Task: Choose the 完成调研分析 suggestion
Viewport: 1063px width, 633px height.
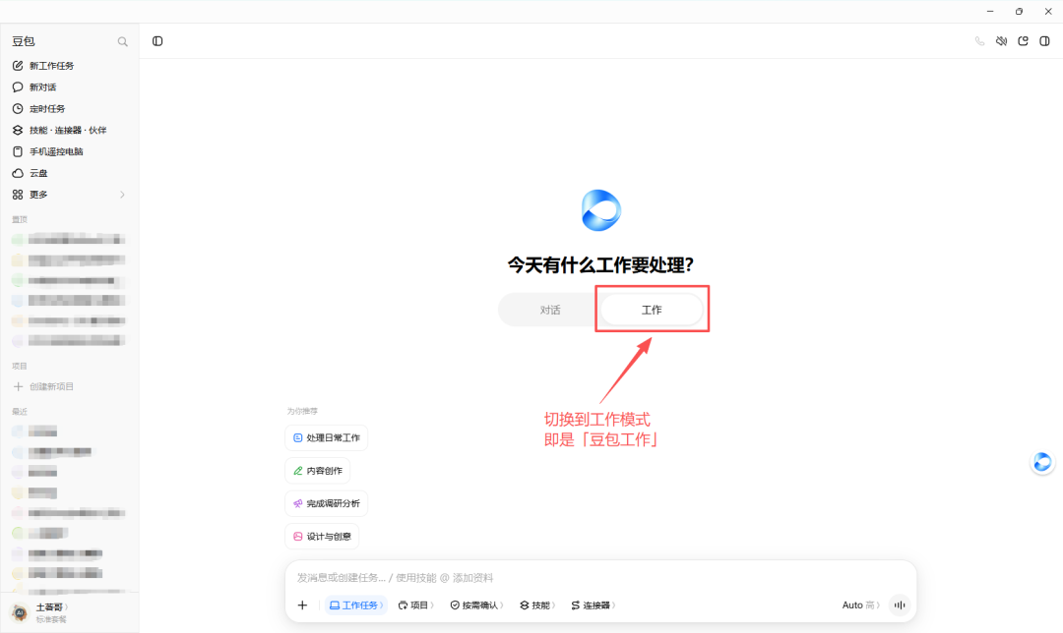Action: (326, 503)
